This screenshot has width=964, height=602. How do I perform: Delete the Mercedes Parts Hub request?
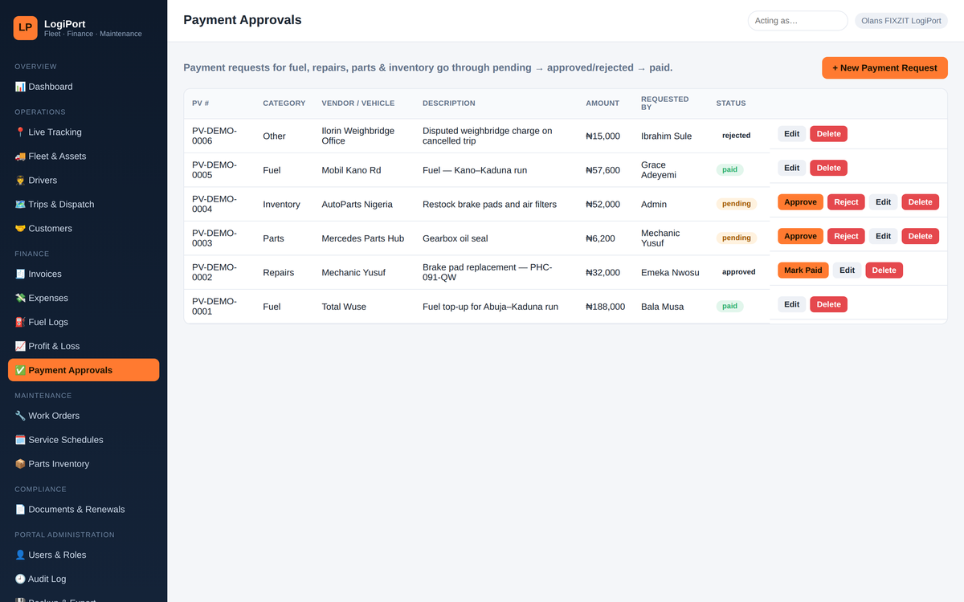click(920, 236)
